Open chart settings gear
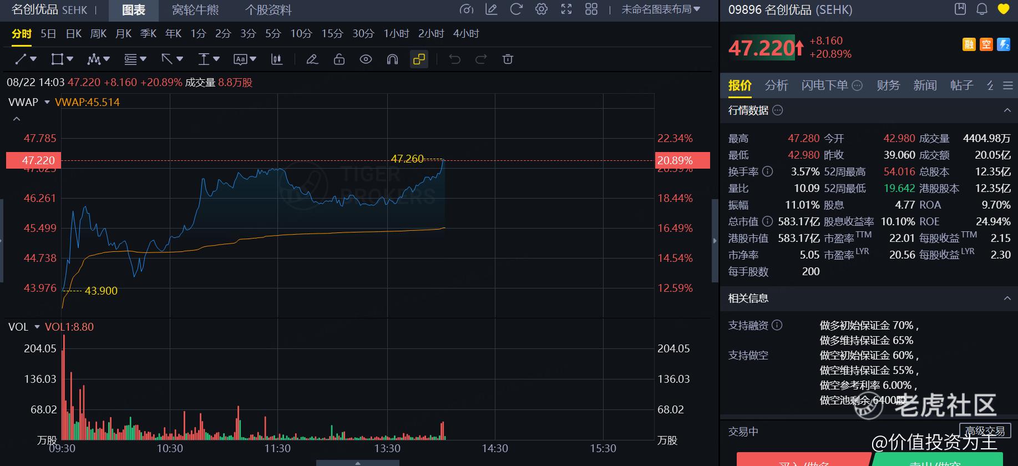The width and height of the screenshot is (1018, 466). pos(541,9)
